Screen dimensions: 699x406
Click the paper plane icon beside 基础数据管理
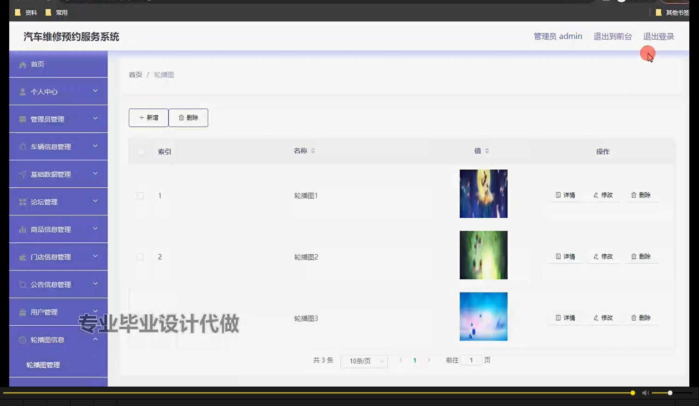tap(23, 174)
